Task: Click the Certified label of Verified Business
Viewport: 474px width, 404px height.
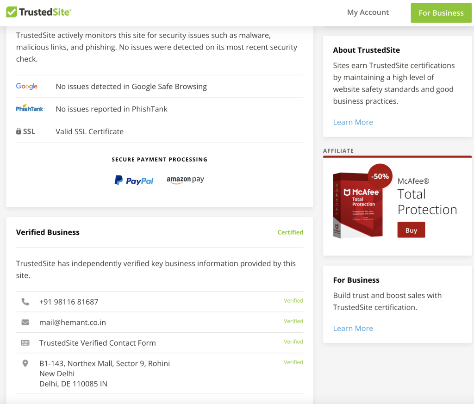Action: click(x=290, y=232)
